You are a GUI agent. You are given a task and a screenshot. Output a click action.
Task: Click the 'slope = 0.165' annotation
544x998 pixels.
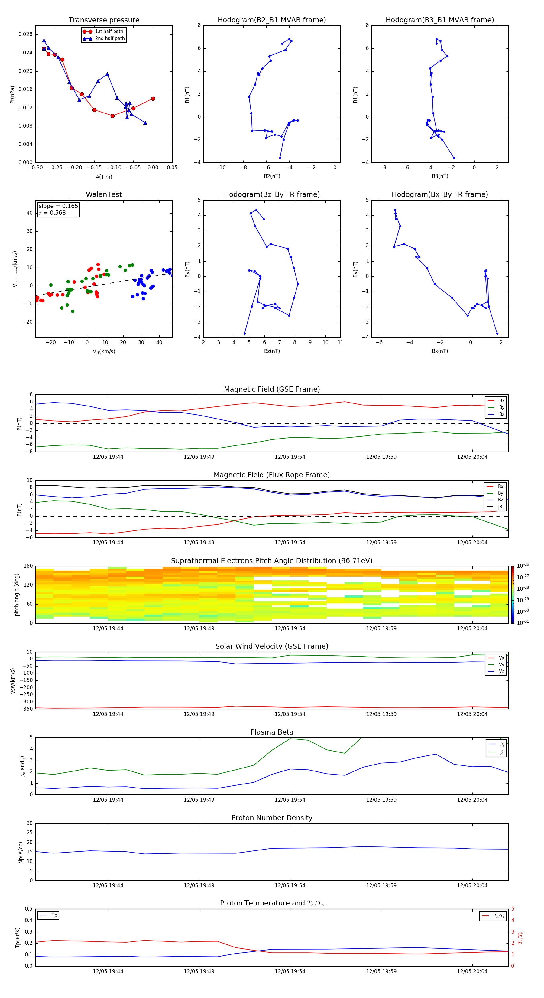[58, 206]
